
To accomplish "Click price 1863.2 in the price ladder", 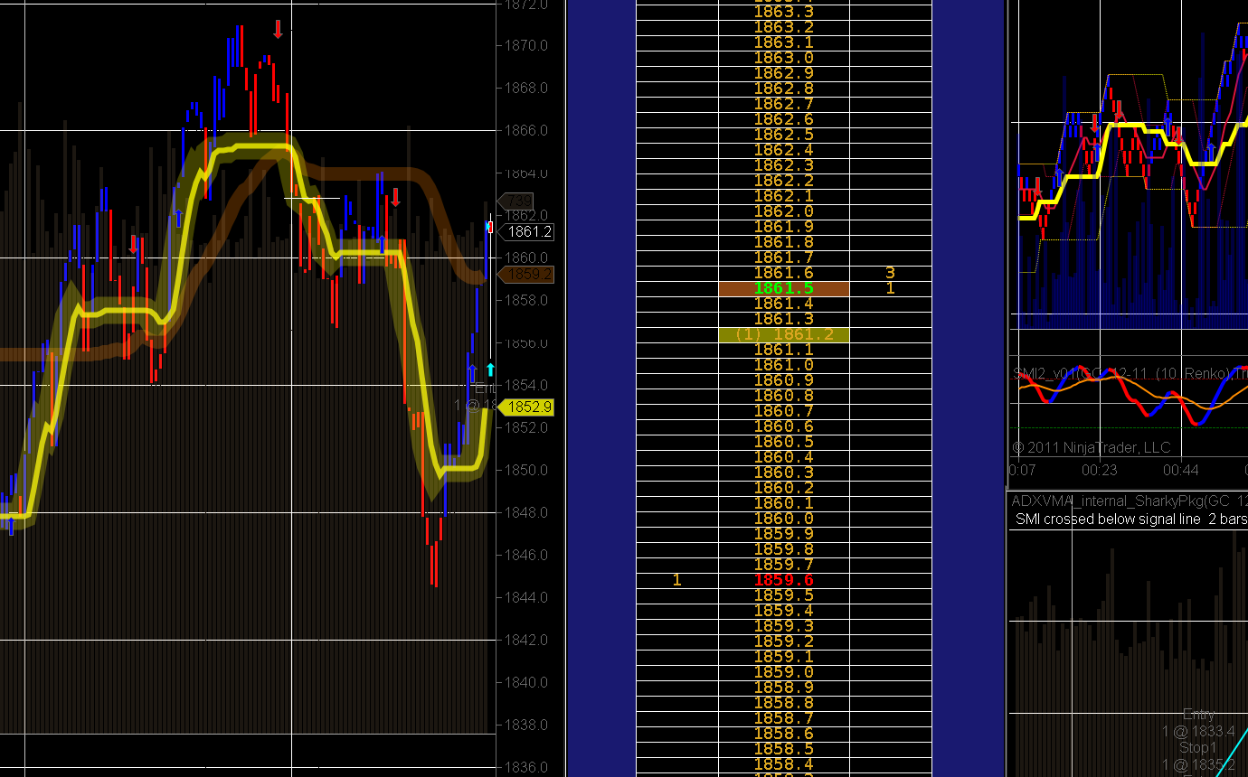I will click(783, 27).
